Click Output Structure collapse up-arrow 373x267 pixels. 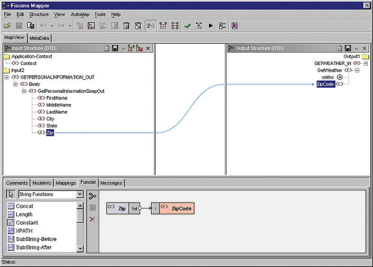(356, 49)
